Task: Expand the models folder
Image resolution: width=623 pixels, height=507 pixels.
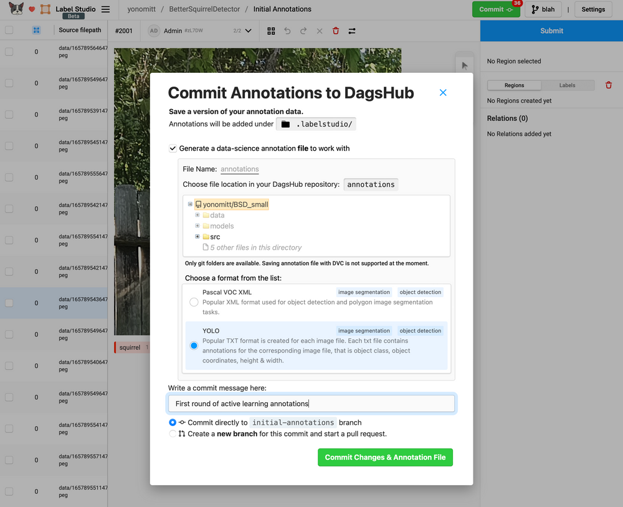Action: 198,226
